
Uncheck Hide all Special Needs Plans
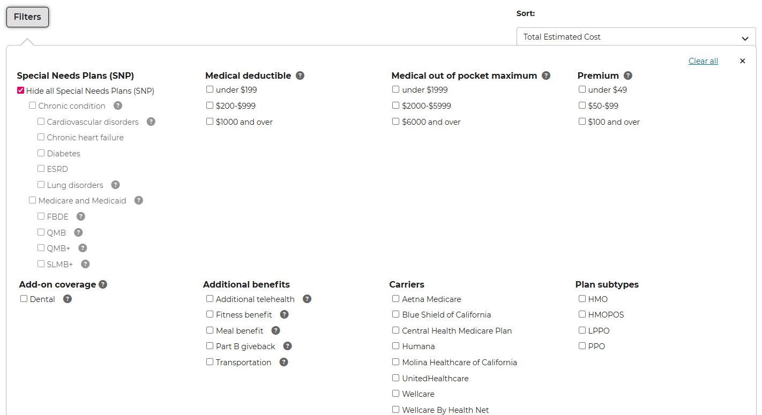[21, 90]
